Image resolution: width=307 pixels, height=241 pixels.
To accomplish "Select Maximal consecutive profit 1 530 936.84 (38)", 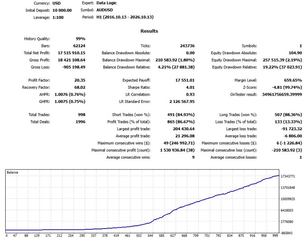I will click(x=177, y=150).
